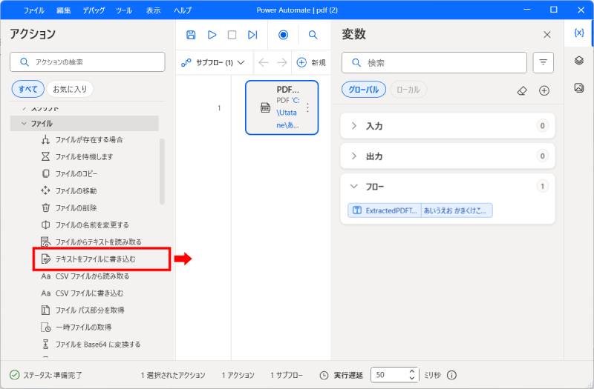The height and width of the screenshot is (389, 594).
Task: Clear variable values with eraser icon
Action: click(x=522, y=90)
